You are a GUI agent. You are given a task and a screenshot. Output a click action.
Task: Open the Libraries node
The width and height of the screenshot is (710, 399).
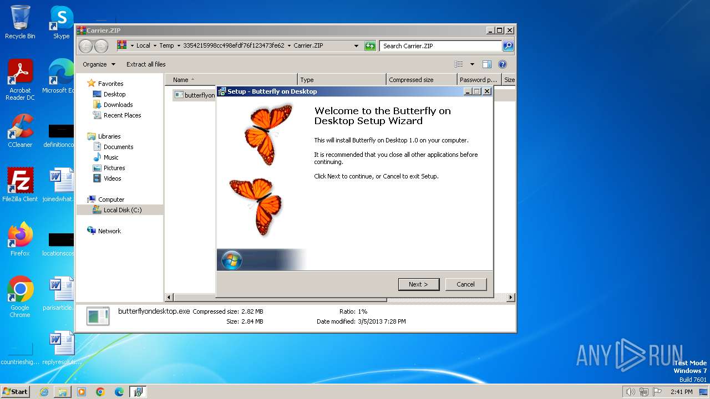tap(109, 136)
